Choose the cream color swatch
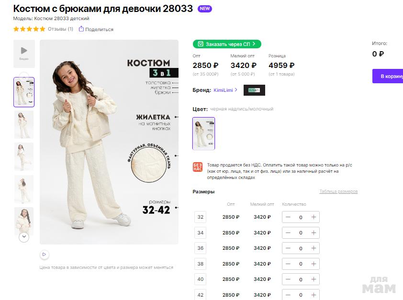 pyautogui.click(x=203, y=133)
